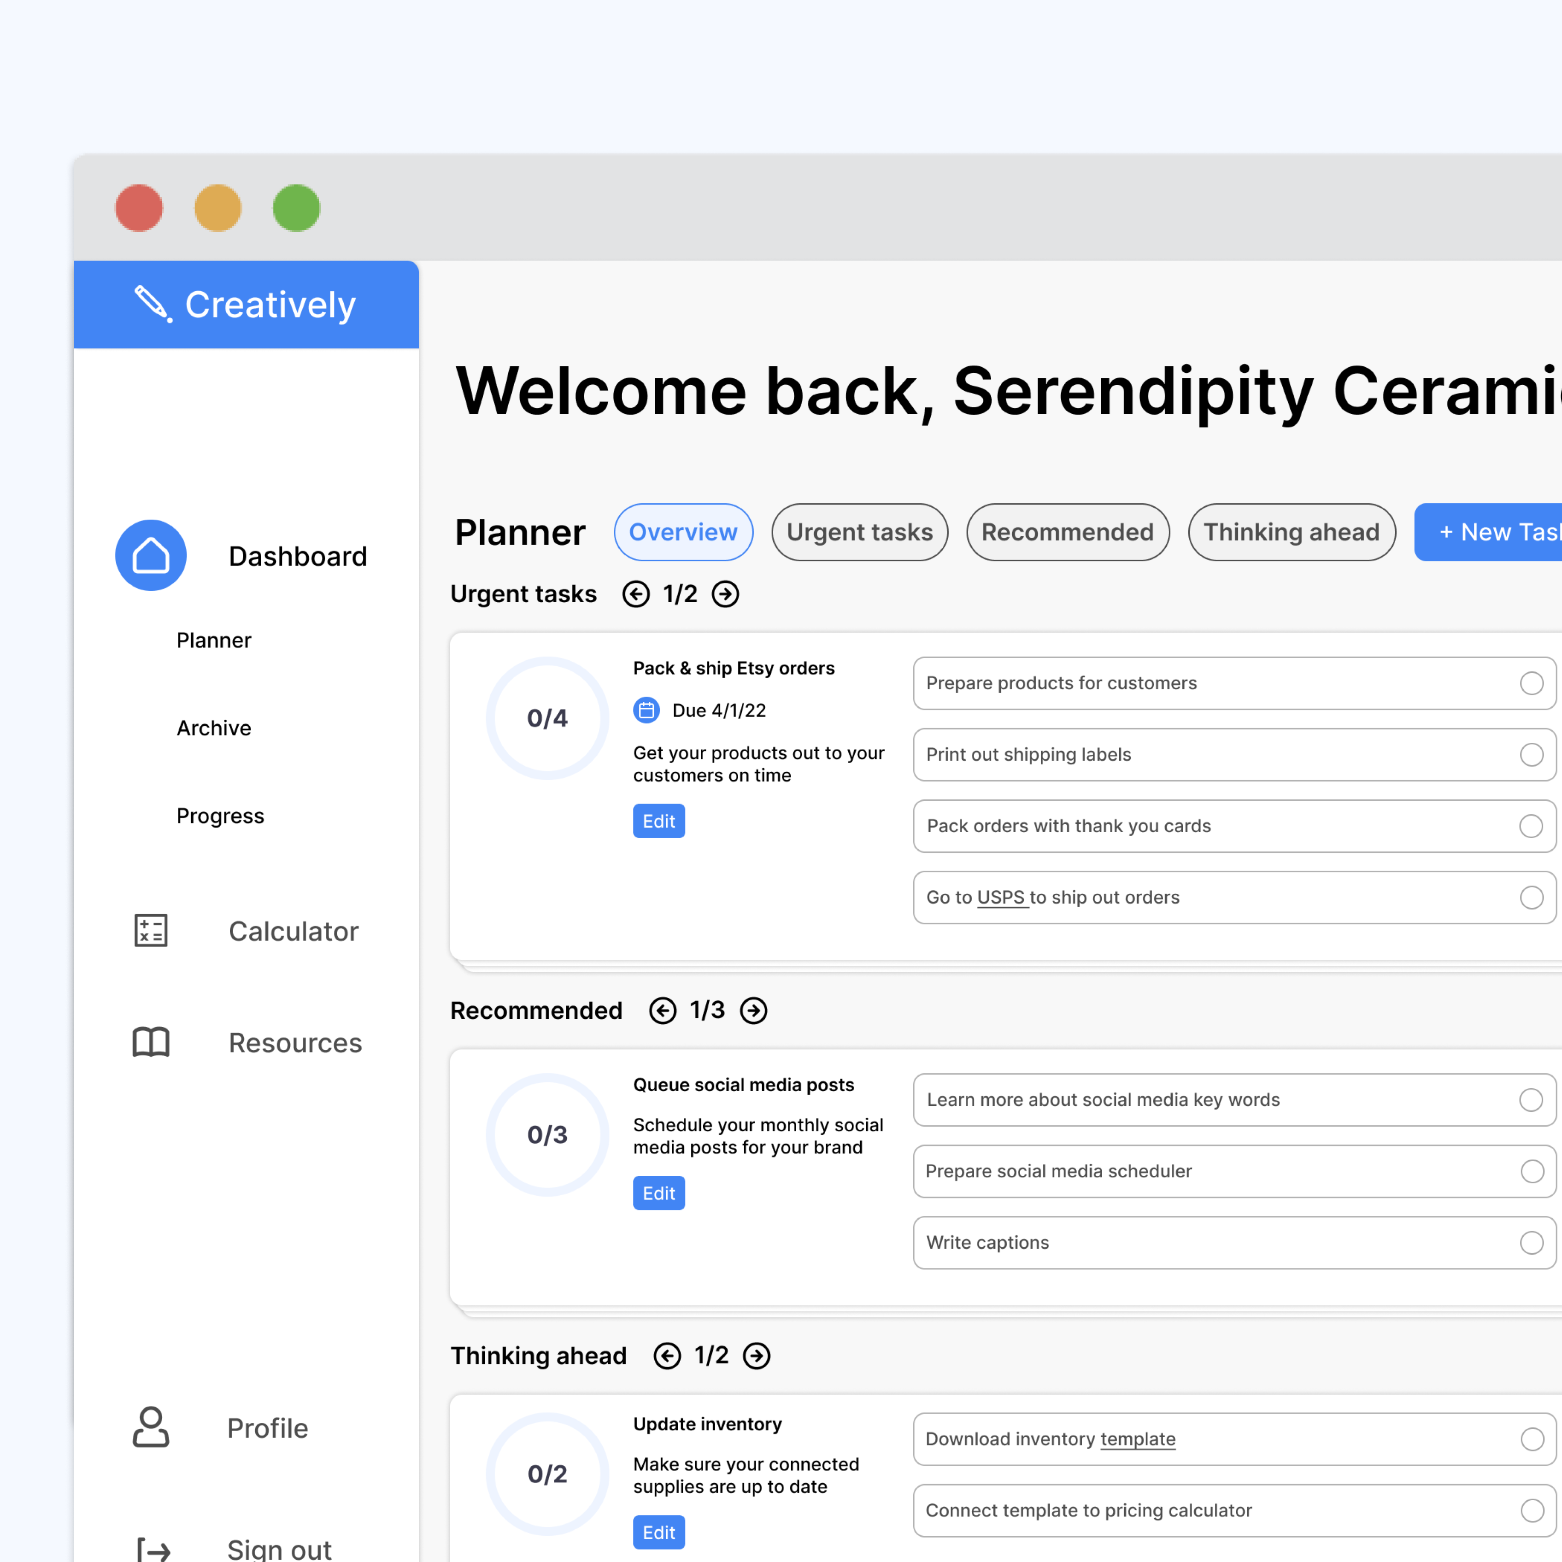Click the + New Task button
The image size is (1562, 1562).
[1488, 532]
